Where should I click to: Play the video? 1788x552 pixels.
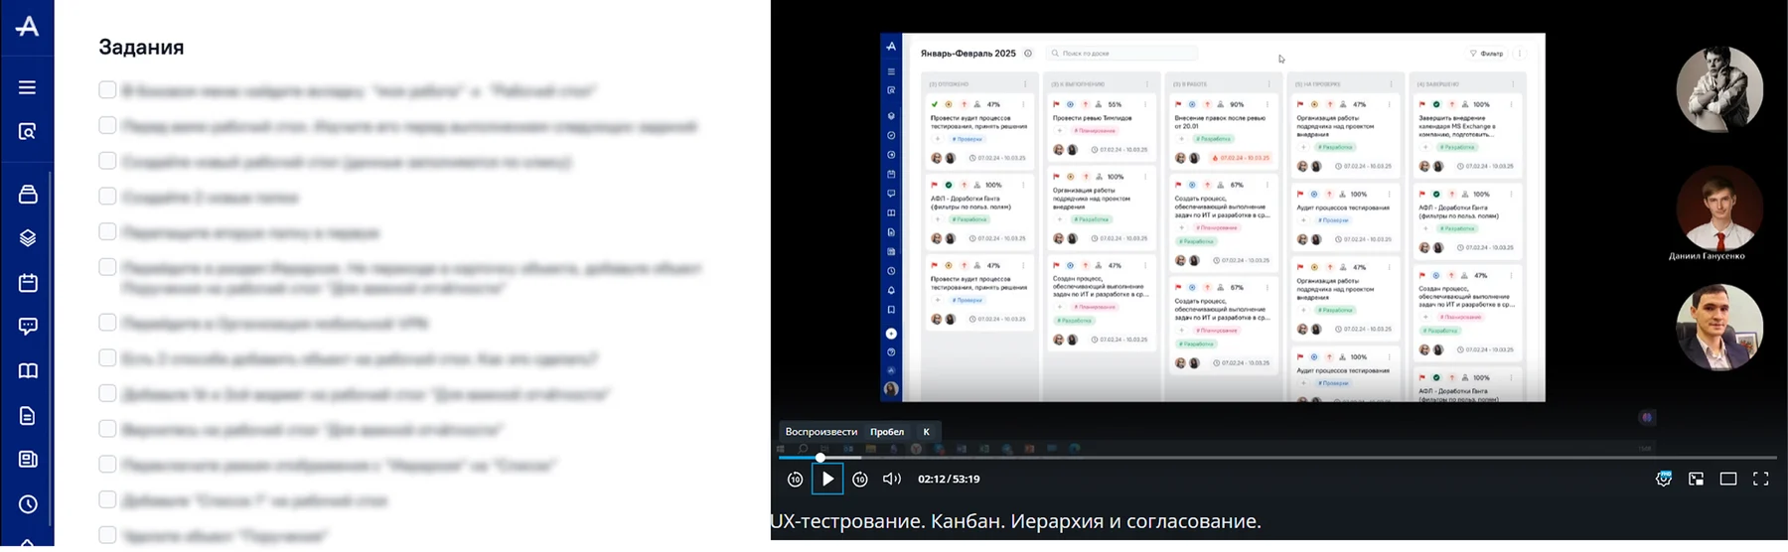pos(827,479)
